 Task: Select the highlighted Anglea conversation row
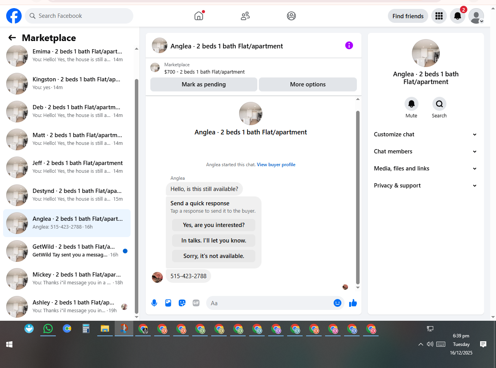pyautogui.click(x=67, y=223)
